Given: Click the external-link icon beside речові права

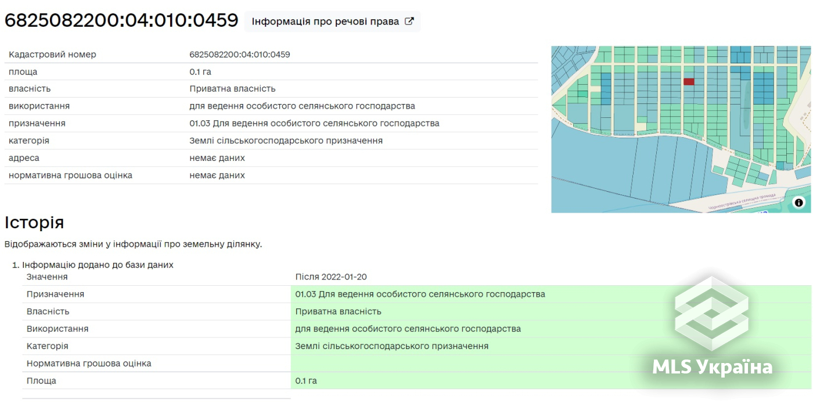Looking at the screenshot, I should click(x=409, y=21).
